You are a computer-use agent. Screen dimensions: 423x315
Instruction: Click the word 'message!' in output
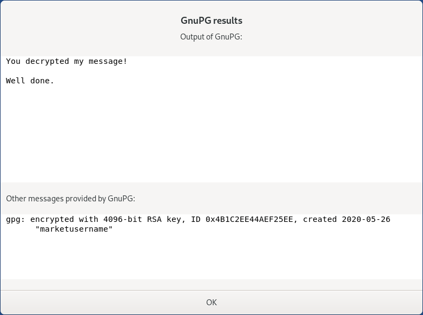click(x=108, y=62)
